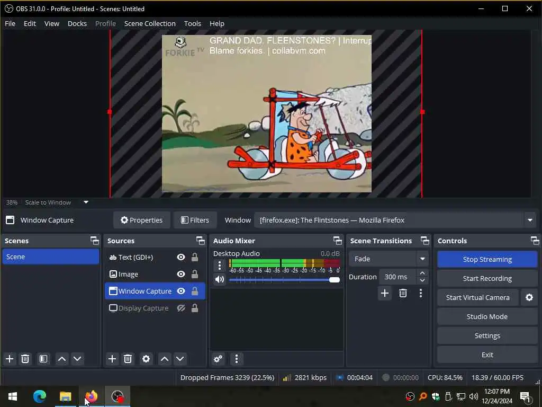542x407 pixels.
Task: Move scene down with arrow
Action: point(77,359)
